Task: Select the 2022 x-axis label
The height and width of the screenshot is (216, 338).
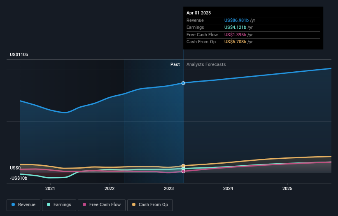Action: pyautogui.click(x=110, y=189)
